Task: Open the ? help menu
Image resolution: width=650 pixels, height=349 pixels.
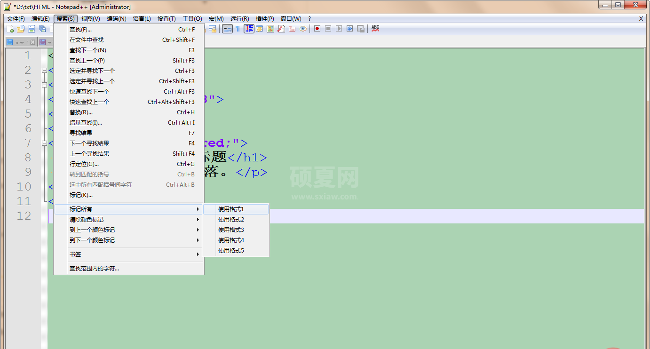Action: pos(309,19)
